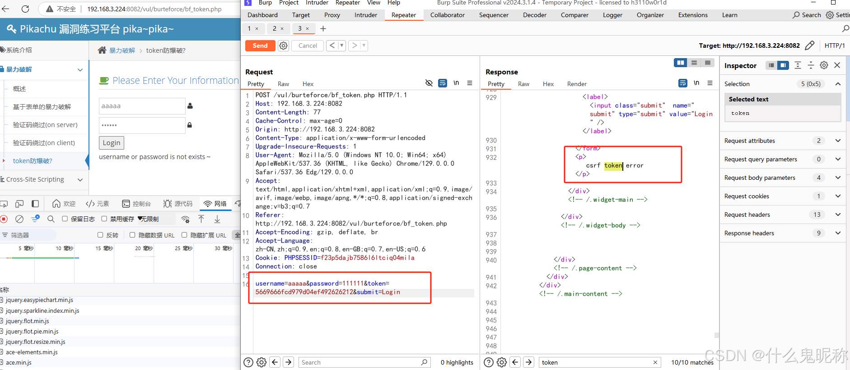Image resolution: width=850 pixels, height=370 pixels.
Task: Toggle hide non-printable characters eye icon in Request
Action: [429, 83]
